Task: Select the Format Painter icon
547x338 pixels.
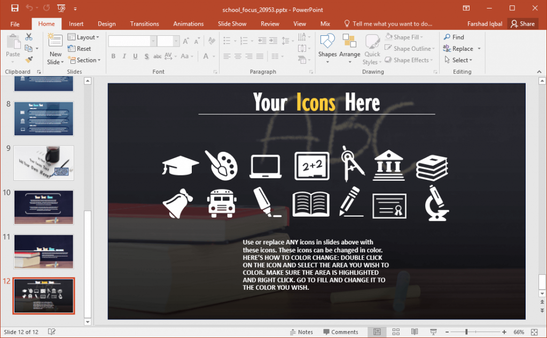Action: coord(29,60)
